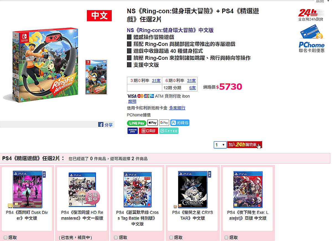Add item with 加入24h購物車 button
Screen dimensions: 332x241
pos(244,145)
